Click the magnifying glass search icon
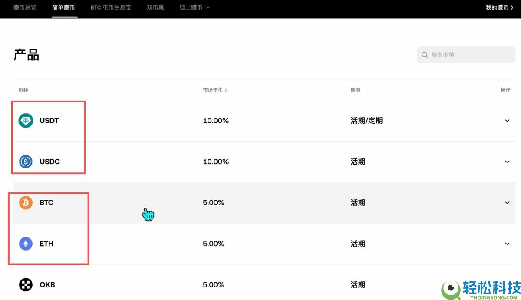Viewport: 521px width, 300px height. [x=425, y=55]
